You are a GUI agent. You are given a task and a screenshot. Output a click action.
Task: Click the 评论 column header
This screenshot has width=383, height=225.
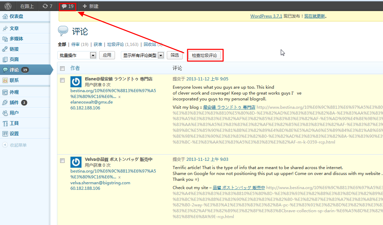[x=177, y=68]
